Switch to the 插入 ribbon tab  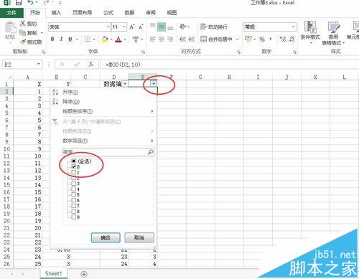coord(56,13)
